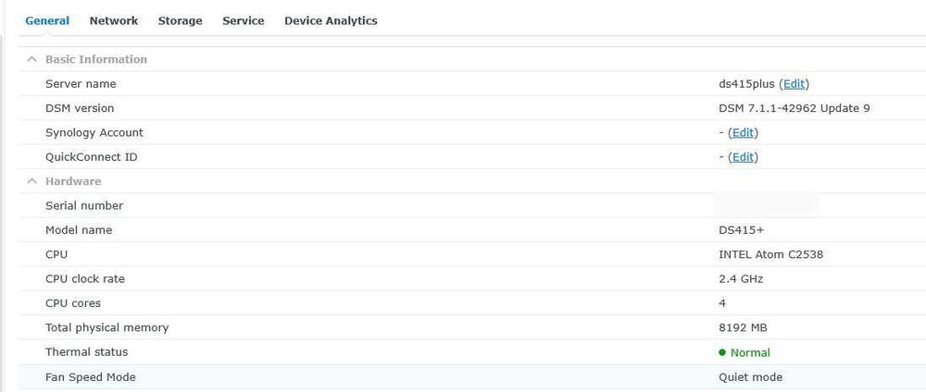The image size is (926, 392).
Task: Click Edit link for QuickConnect ID
Action: click(x=743, y=157)
